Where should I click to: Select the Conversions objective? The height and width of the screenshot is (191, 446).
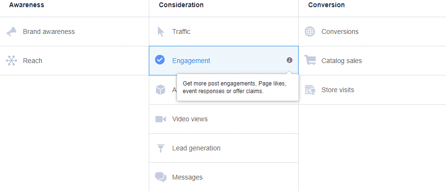coord(340,32)
